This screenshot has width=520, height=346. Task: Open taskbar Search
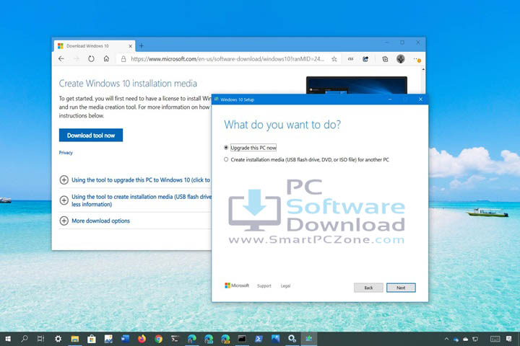pos(25,339)
